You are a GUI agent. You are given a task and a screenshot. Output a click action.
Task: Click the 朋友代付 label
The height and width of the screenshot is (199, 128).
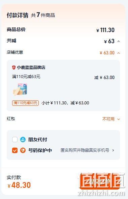pos(38,140)
